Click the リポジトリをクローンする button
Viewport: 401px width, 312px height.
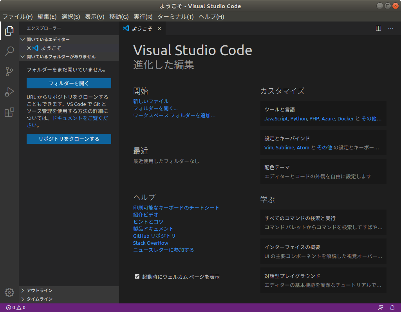(x=69, y=139)
